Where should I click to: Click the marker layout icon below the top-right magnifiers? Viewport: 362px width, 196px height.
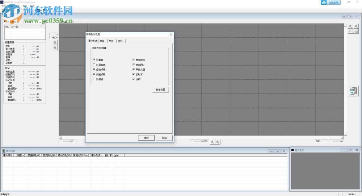pos(353,31)
